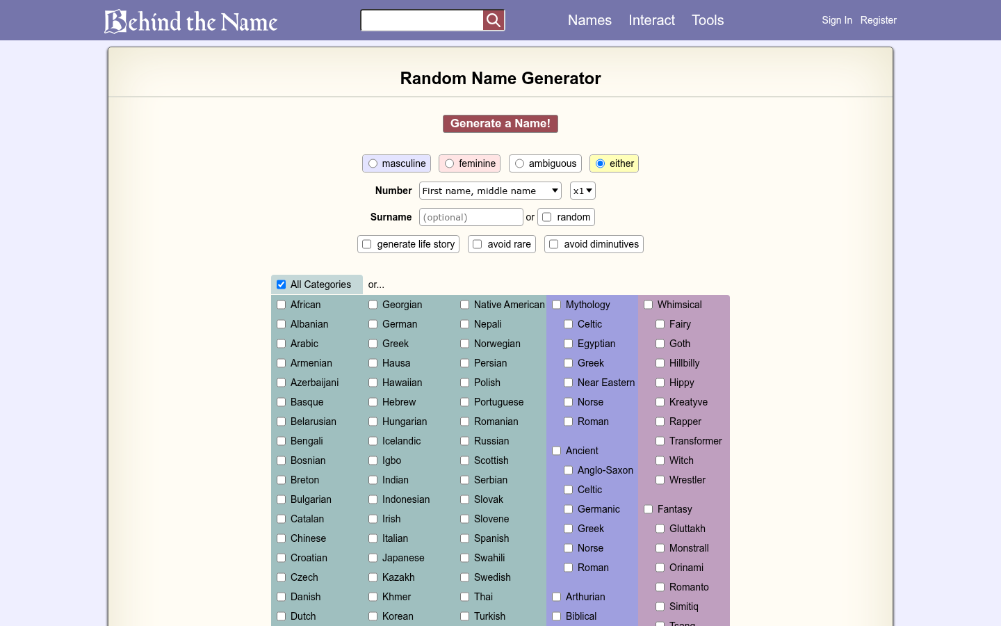Open the Interact menu
Image resolution: width=1001 pixels, height=626 pixels.
[x=651, y=20]
